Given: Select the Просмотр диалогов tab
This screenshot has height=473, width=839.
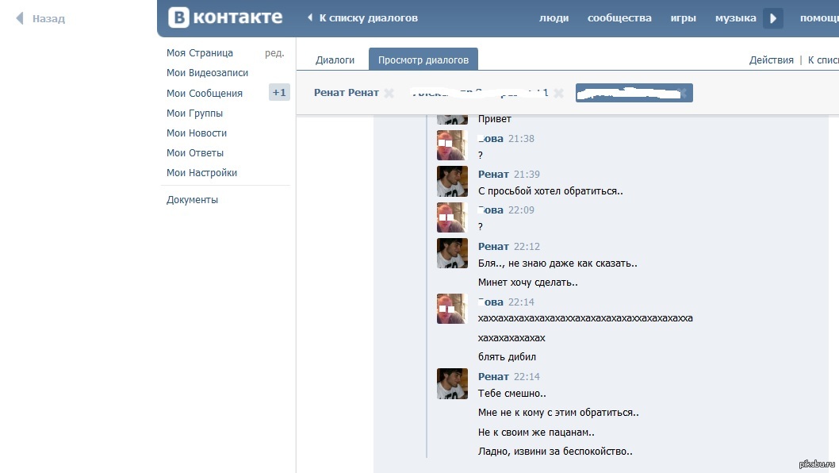Looking at the screenshot, I should (x=423, y=60).
